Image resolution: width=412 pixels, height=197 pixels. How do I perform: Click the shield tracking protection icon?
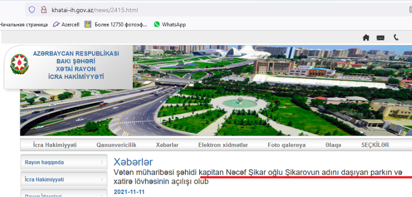point(32,9)
